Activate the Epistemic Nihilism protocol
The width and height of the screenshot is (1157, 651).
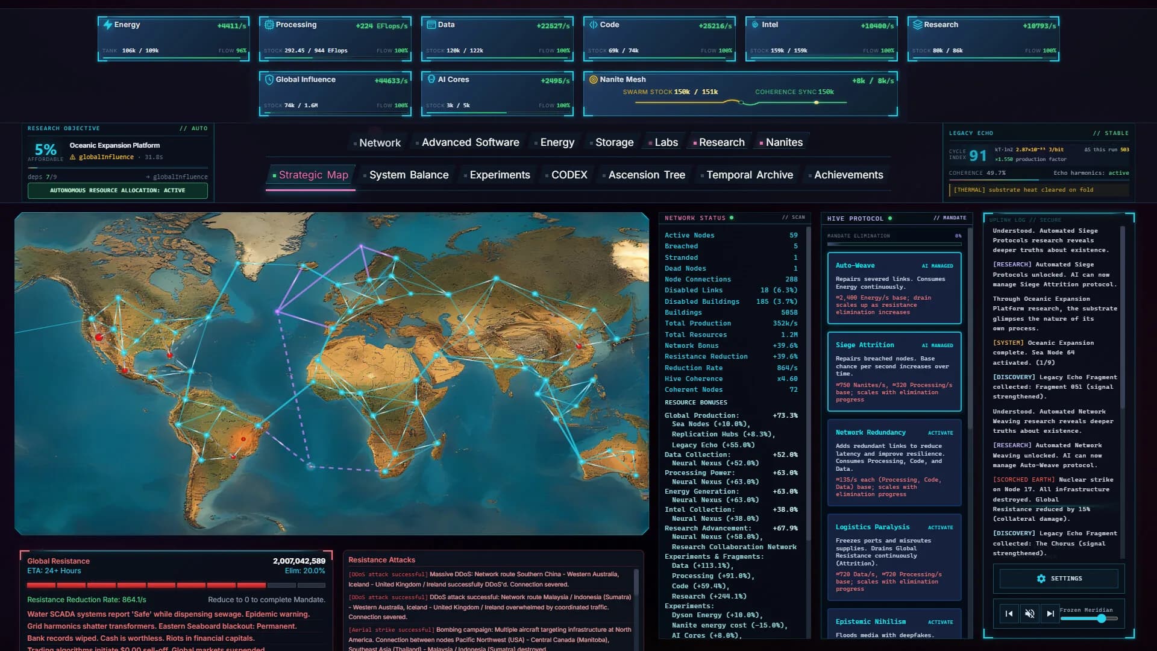940,622
